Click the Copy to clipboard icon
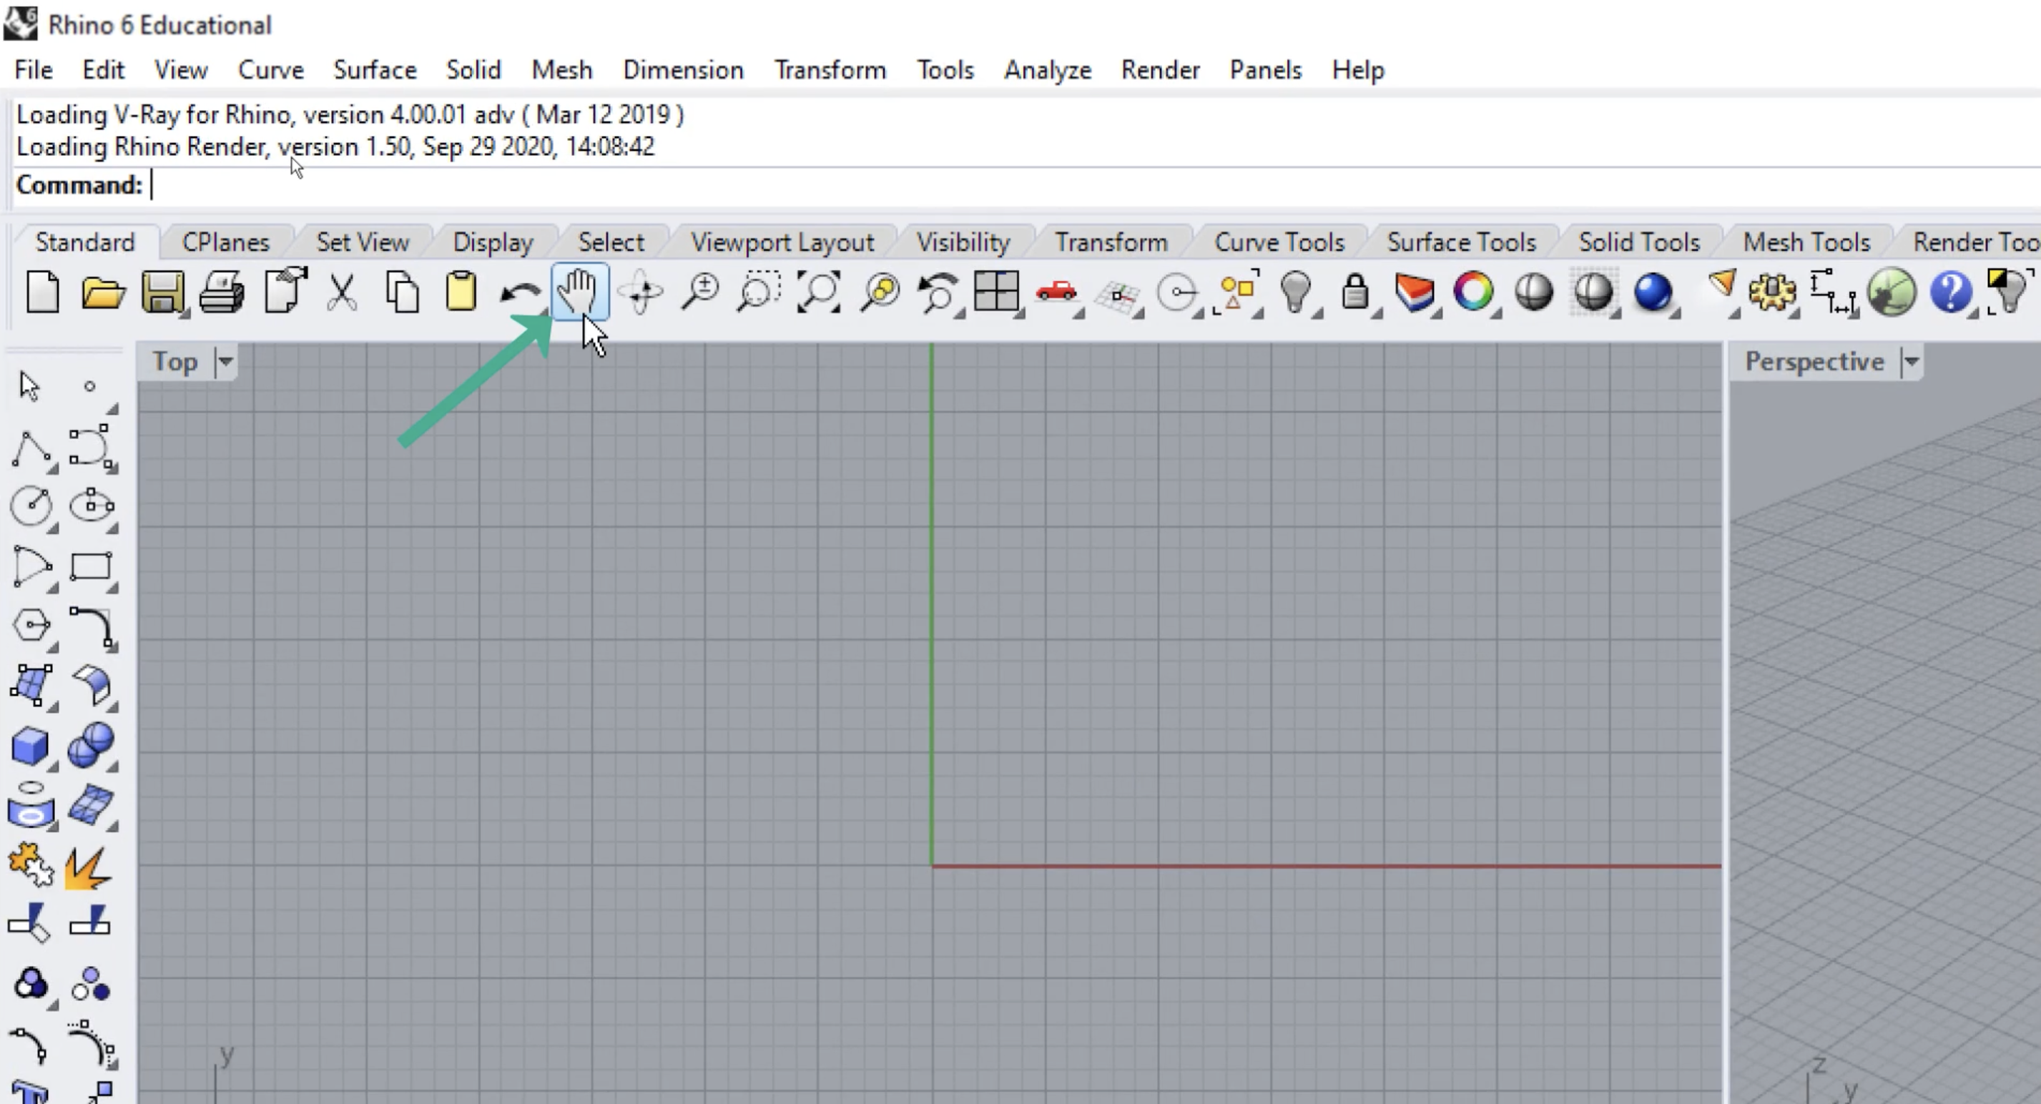Viewport: 2041px width, 1104px height. 402,292
